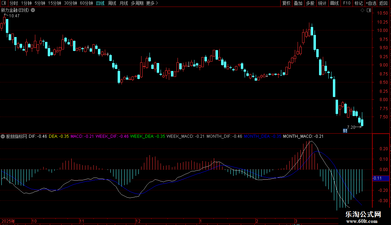The height and width of the screenshot is (225, 391).
Task: Select the 15分钟 period
Action: pyautogui.click(x=55, y=3)
